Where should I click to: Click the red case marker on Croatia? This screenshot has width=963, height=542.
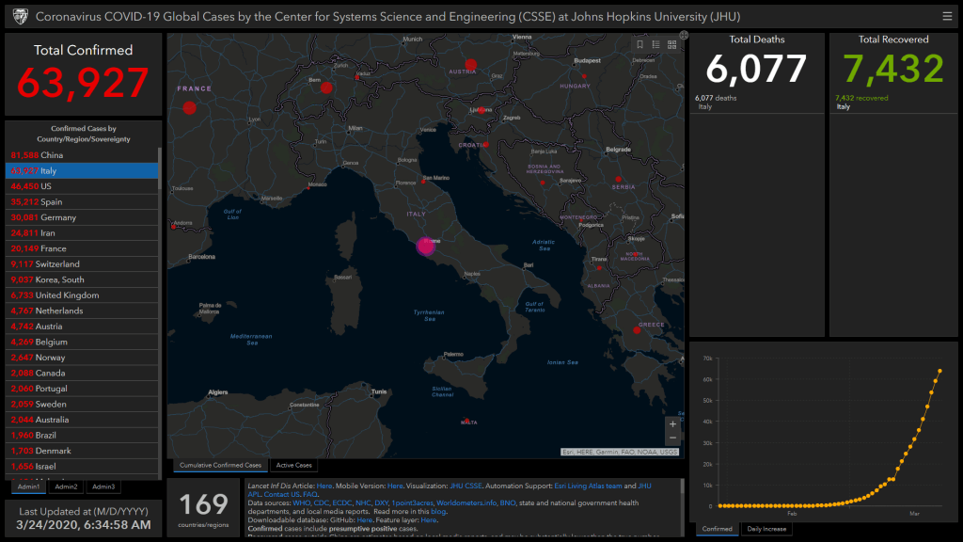pos(486,144)
